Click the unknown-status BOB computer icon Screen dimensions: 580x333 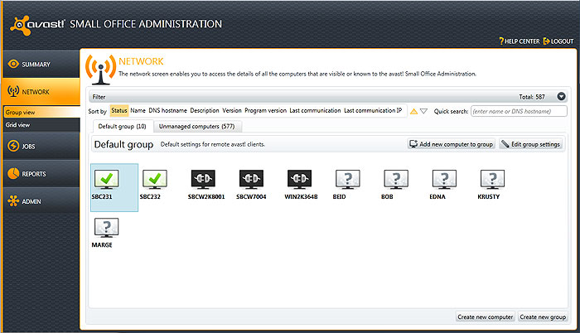[395, 179]
